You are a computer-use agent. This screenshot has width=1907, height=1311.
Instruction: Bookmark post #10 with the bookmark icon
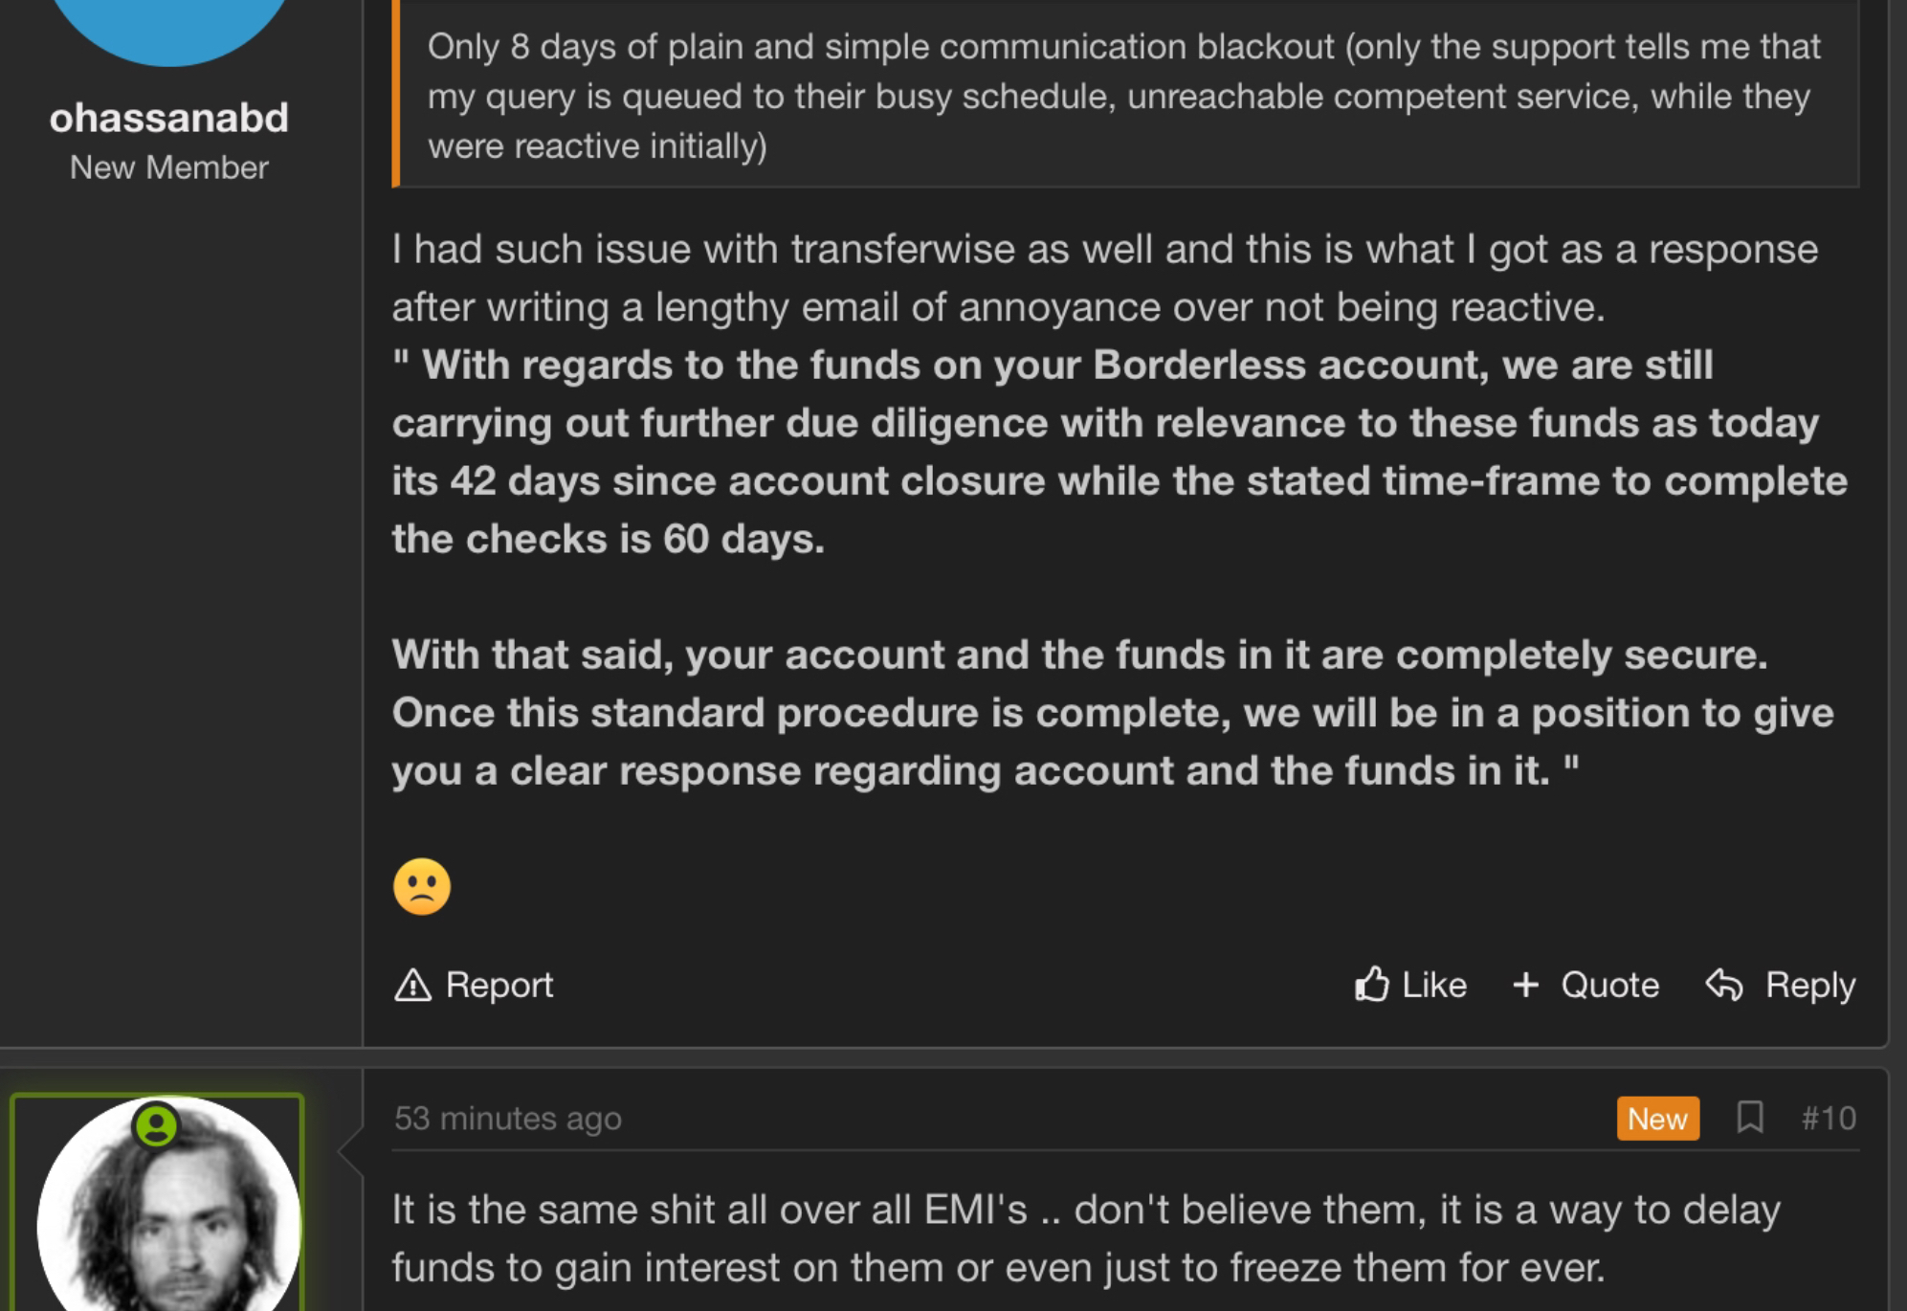coord(1750,1117)
